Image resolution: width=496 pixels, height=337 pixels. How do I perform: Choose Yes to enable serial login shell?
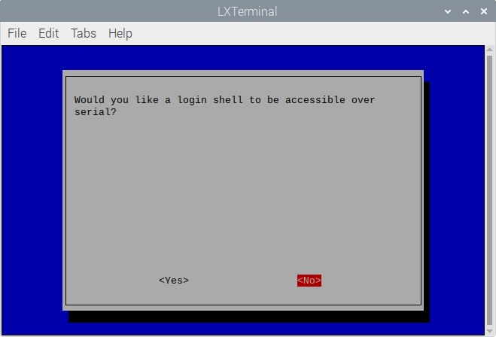point(174,281)
